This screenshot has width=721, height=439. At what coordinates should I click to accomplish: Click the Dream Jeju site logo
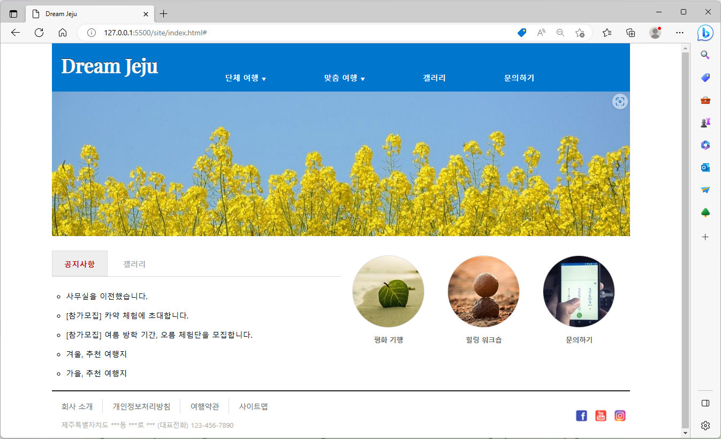[x=110, y=66]
